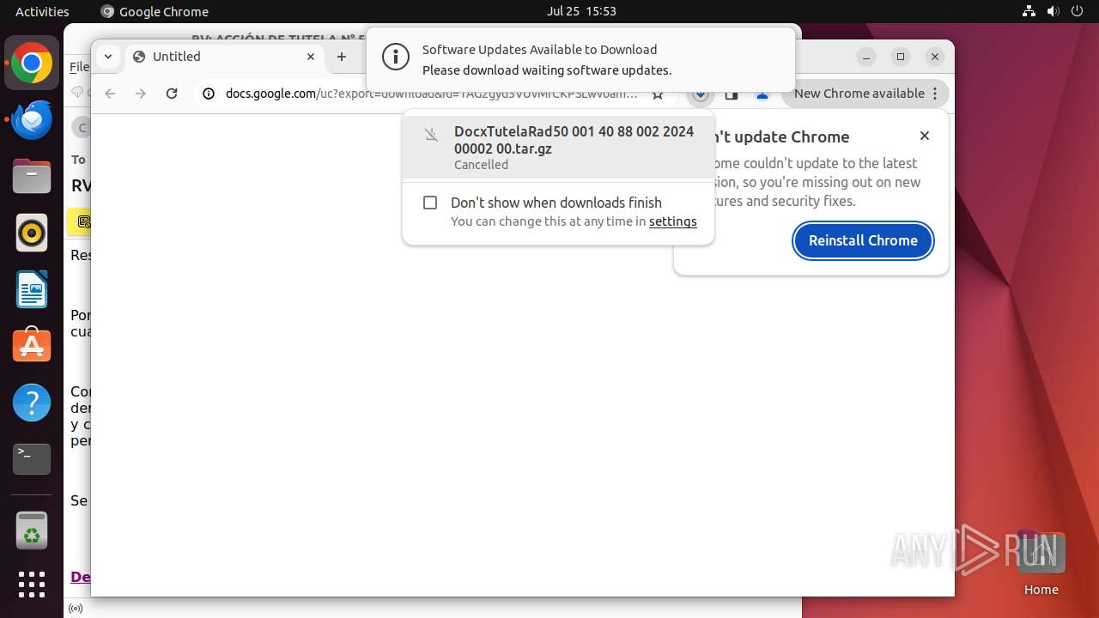Open a new Chrome tab
Screen dimensions: 1099x618
[x=342, y=57]
